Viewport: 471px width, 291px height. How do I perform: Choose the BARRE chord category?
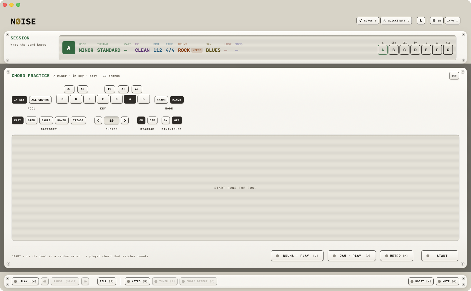(46, 120)
